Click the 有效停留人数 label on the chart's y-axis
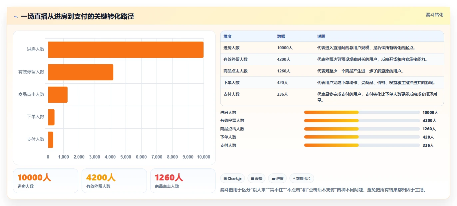This screenshot has width=457, height=206. click(x=31, y=72)
